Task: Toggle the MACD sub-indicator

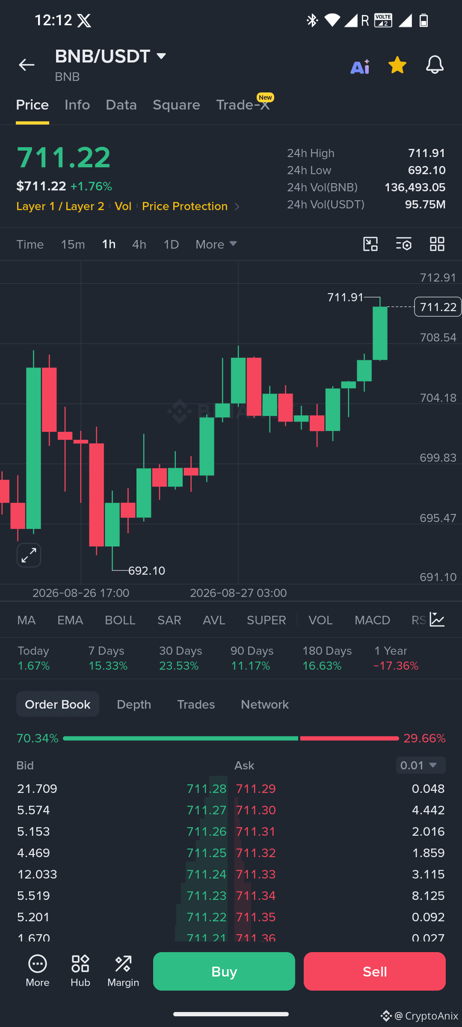Action: pos(373,620)
